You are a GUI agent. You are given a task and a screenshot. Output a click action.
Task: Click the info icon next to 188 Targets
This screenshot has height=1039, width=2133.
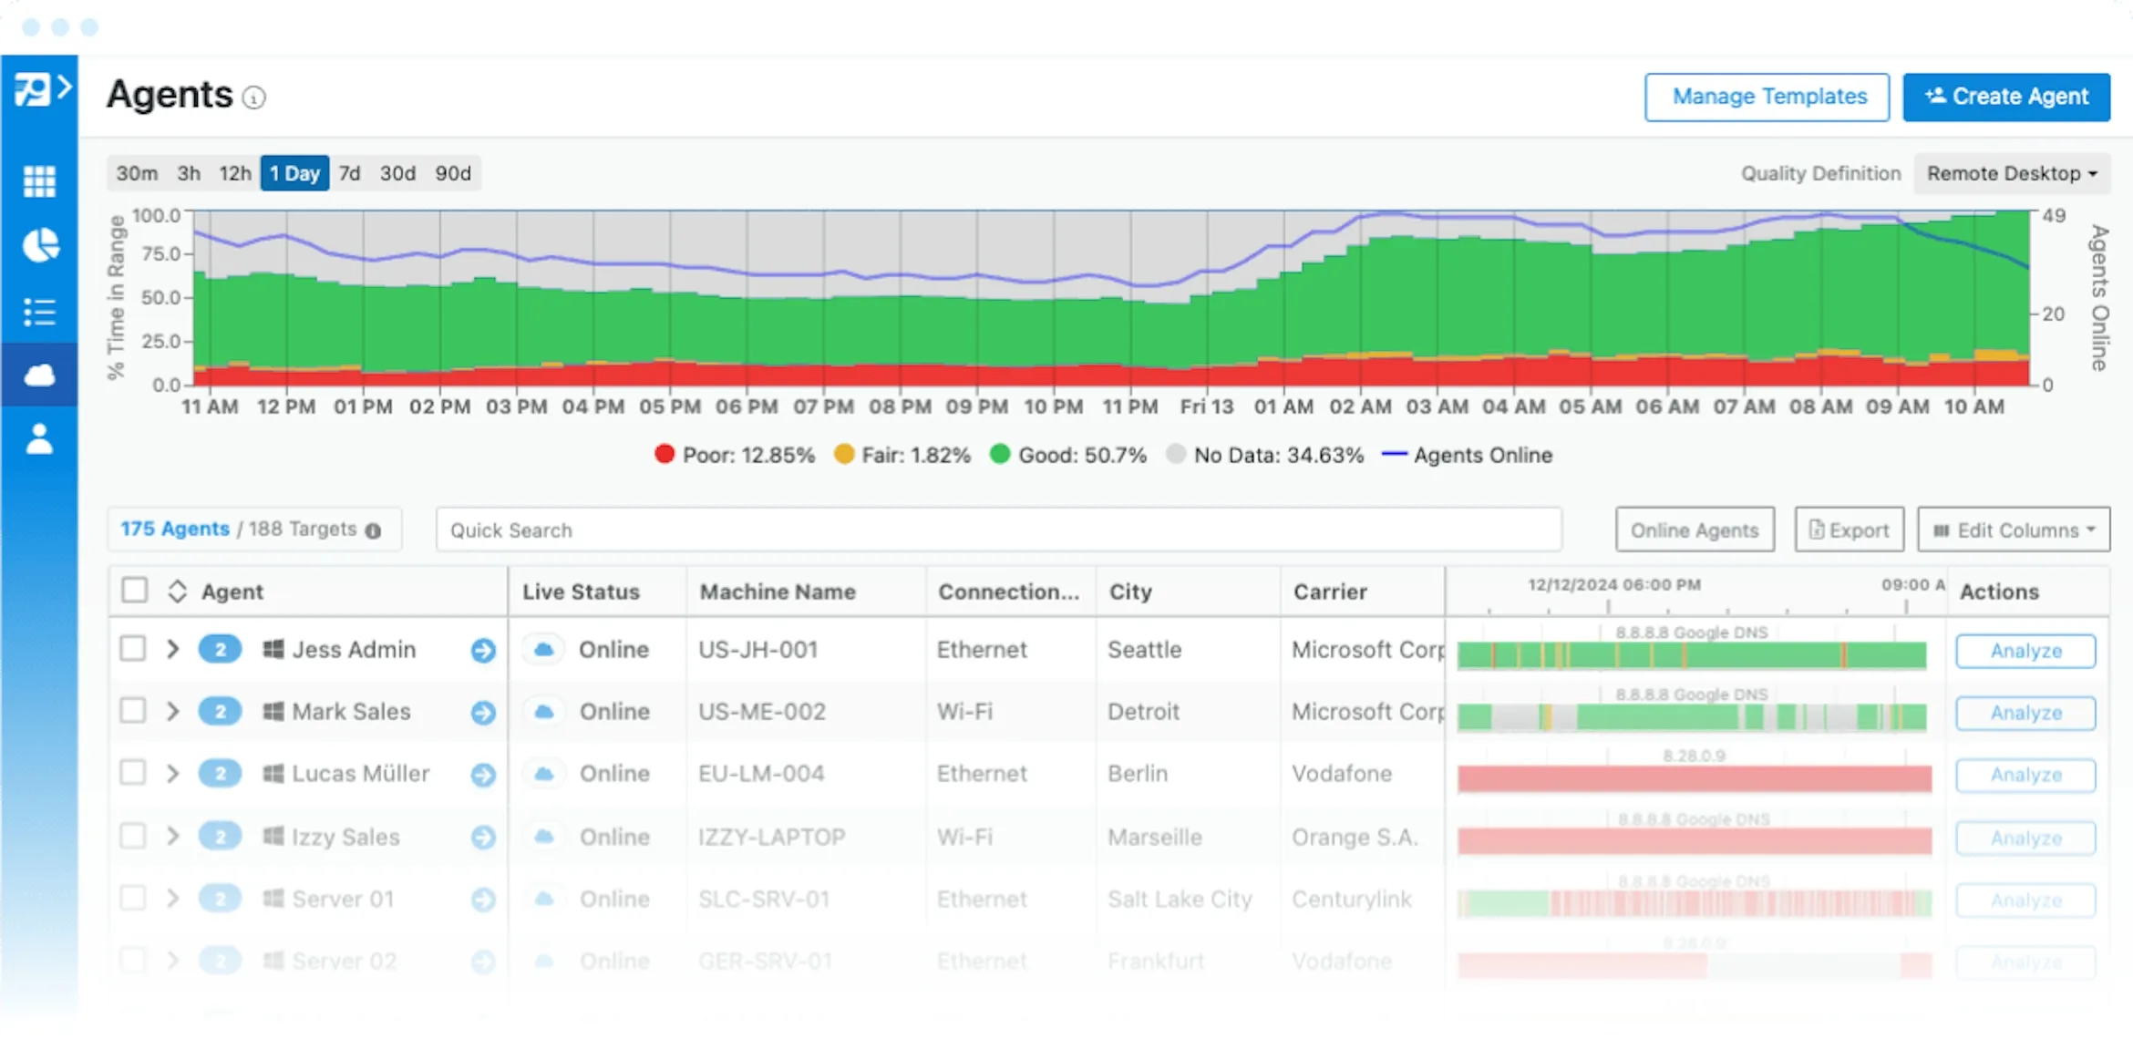[373, 530]
